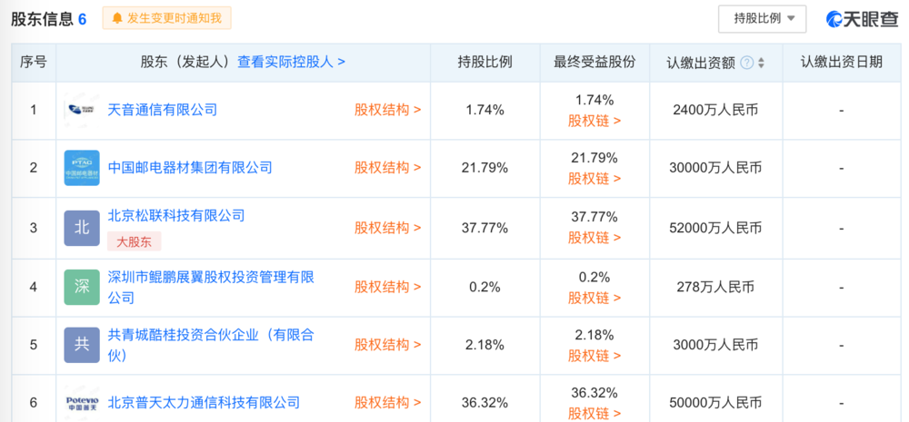Open the 持股比例 dropdown
This screenshot has width=909, height=422.
[x=763, y=18]
